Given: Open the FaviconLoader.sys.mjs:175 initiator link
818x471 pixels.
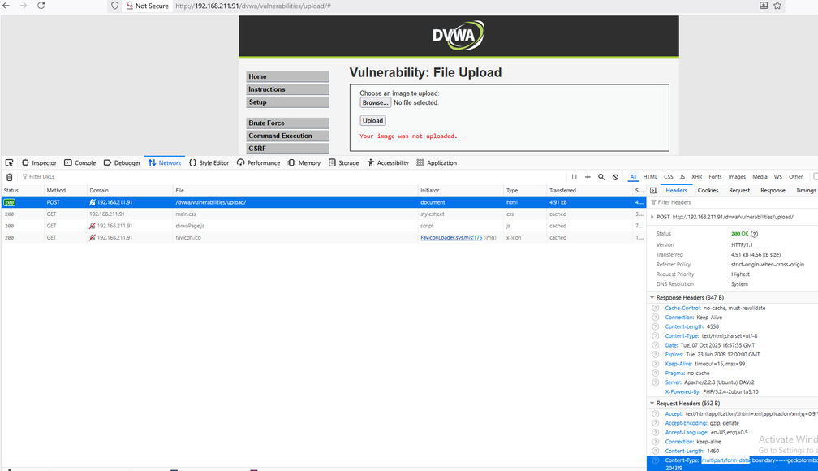Looking at the screenshot, I should [451, 238].
